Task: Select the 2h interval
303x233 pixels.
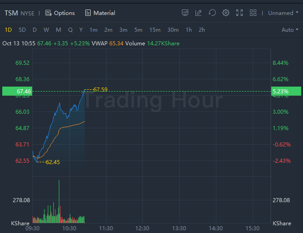Action: 202,30
